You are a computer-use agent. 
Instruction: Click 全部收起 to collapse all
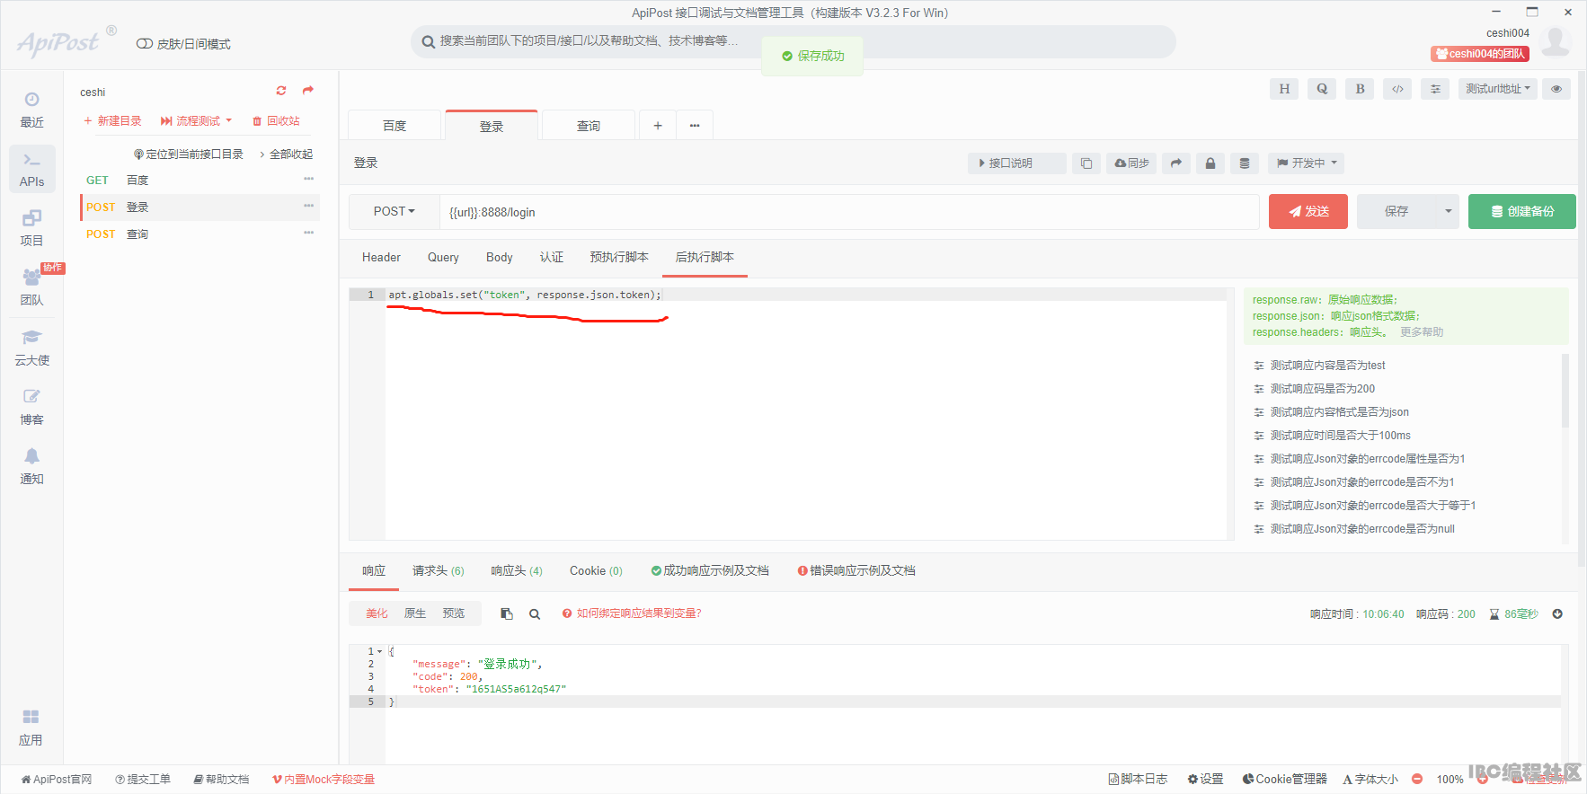coord(287,154)
